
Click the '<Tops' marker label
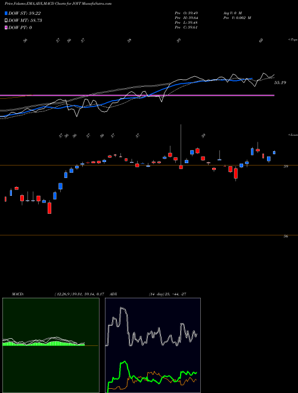(293, 40)
